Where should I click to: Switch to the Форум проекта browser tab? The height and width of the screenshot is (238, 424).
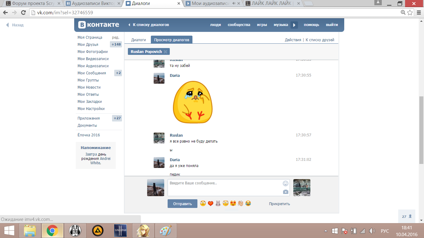pyautogui.click(x=33, y=3)
